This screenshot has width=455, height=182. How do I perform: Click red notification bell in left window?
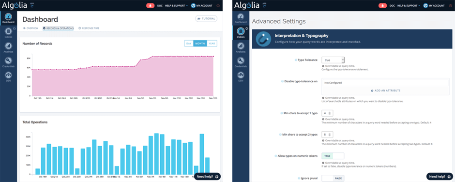coord(151,5)
